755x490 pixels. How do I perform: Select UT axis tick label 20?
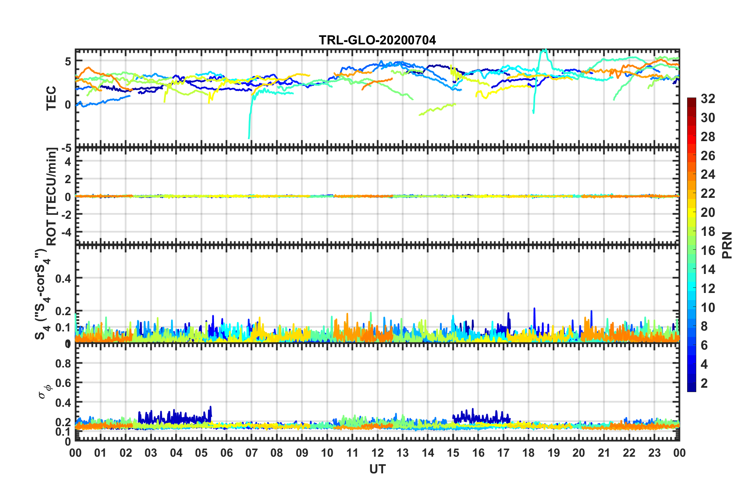coord(579,453)
